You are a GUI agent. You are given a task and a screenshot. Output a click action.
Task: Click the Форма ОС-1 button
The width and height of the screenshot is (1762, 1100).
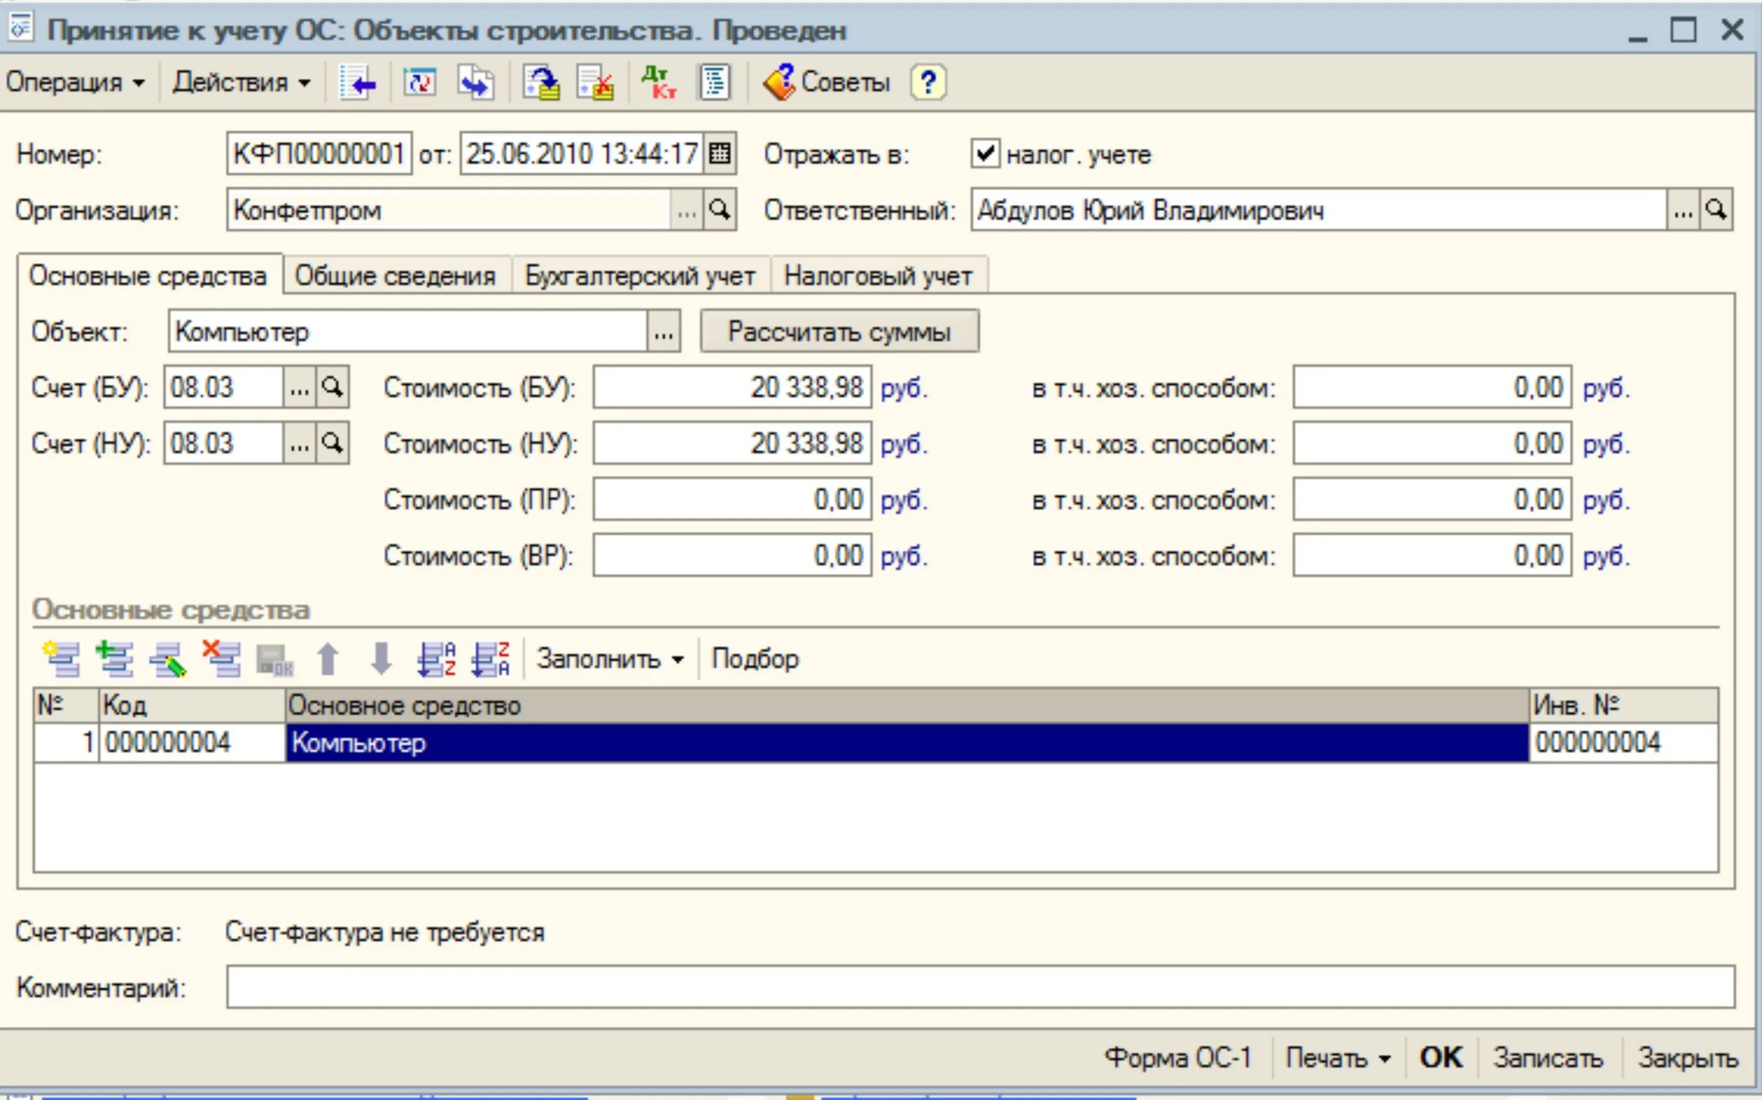click(x=1177, y=1057)
